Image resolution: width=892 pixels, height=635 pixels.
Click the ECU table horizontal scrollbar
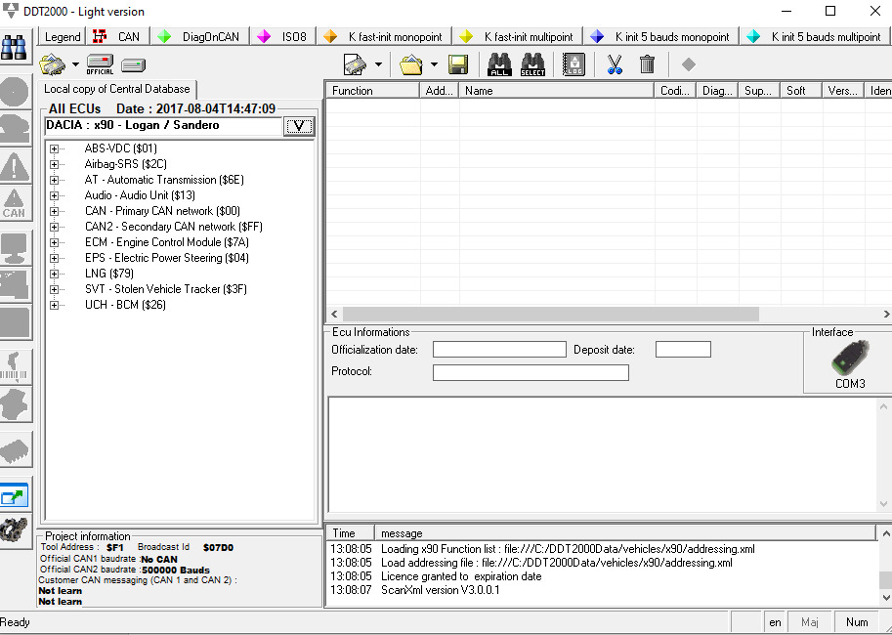551,315
